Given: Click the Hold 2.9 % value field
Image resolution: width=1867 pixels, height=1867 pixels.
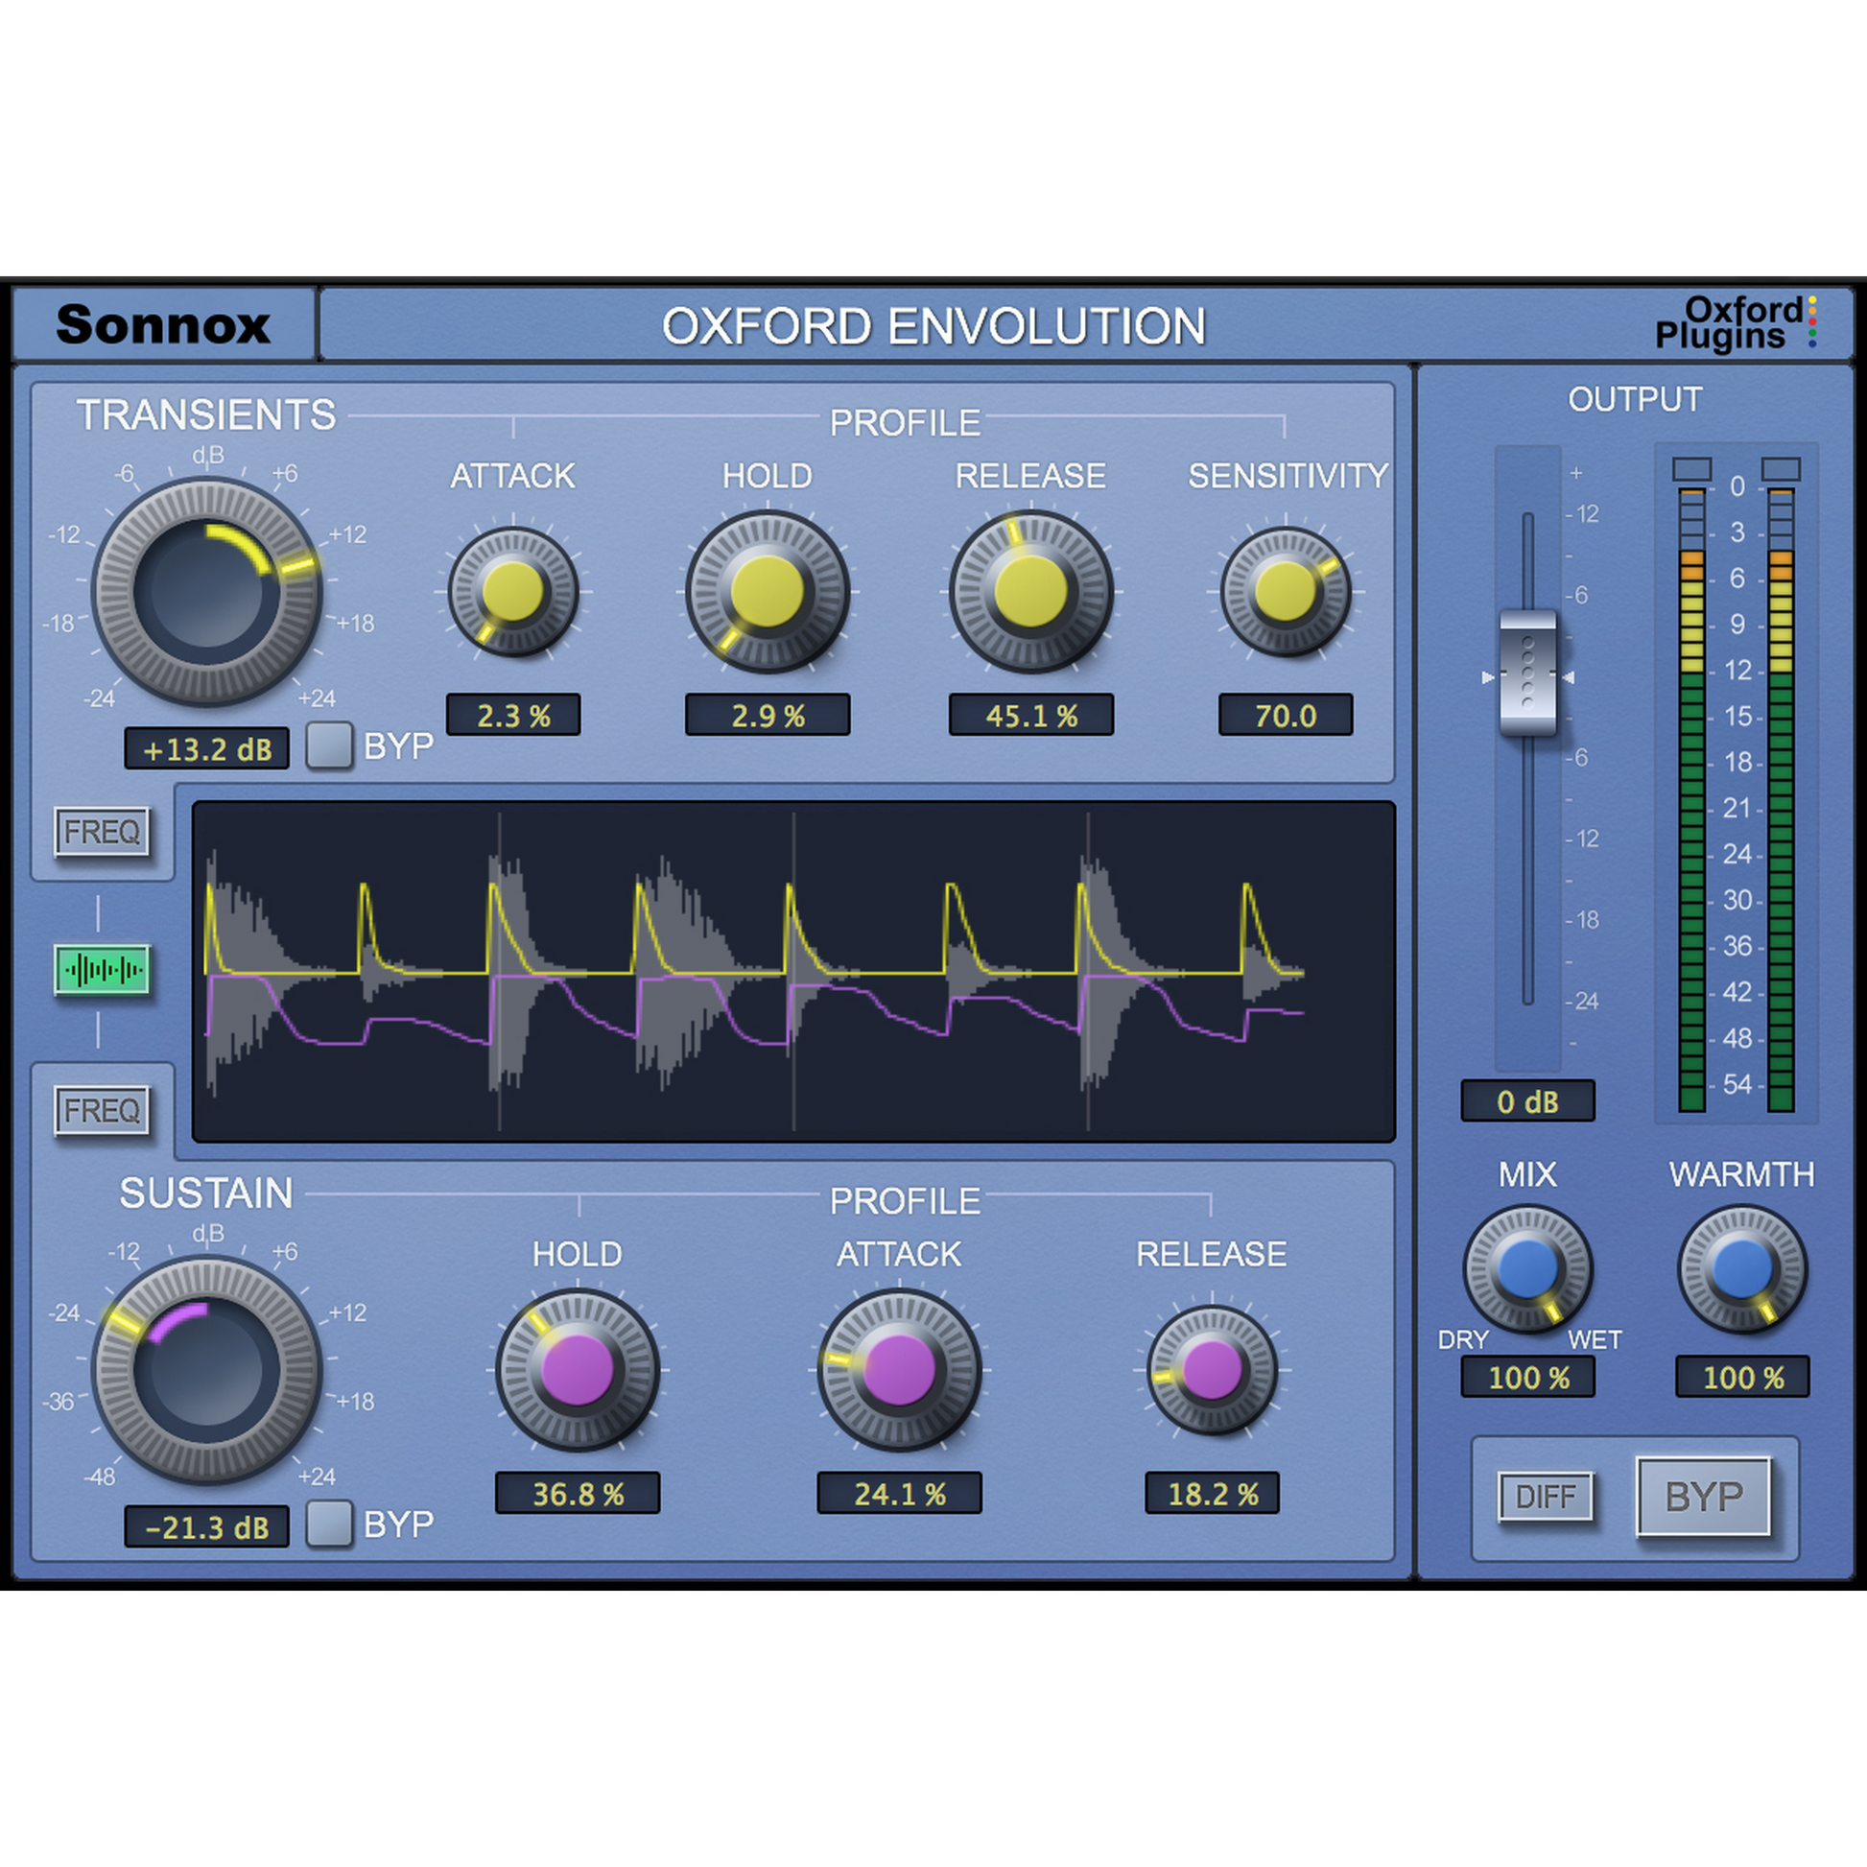Looking at the screenshot, I should pos(768,715).
